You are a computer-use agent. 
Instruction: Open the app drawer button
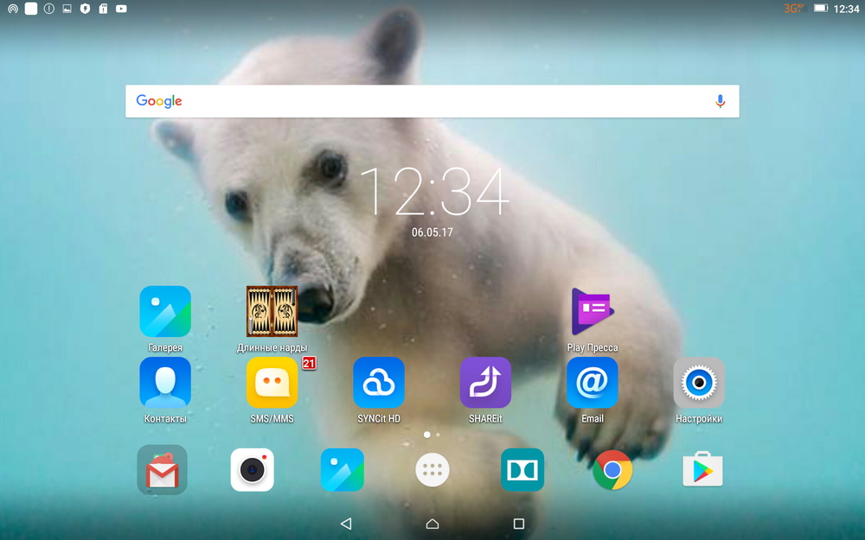432,471
